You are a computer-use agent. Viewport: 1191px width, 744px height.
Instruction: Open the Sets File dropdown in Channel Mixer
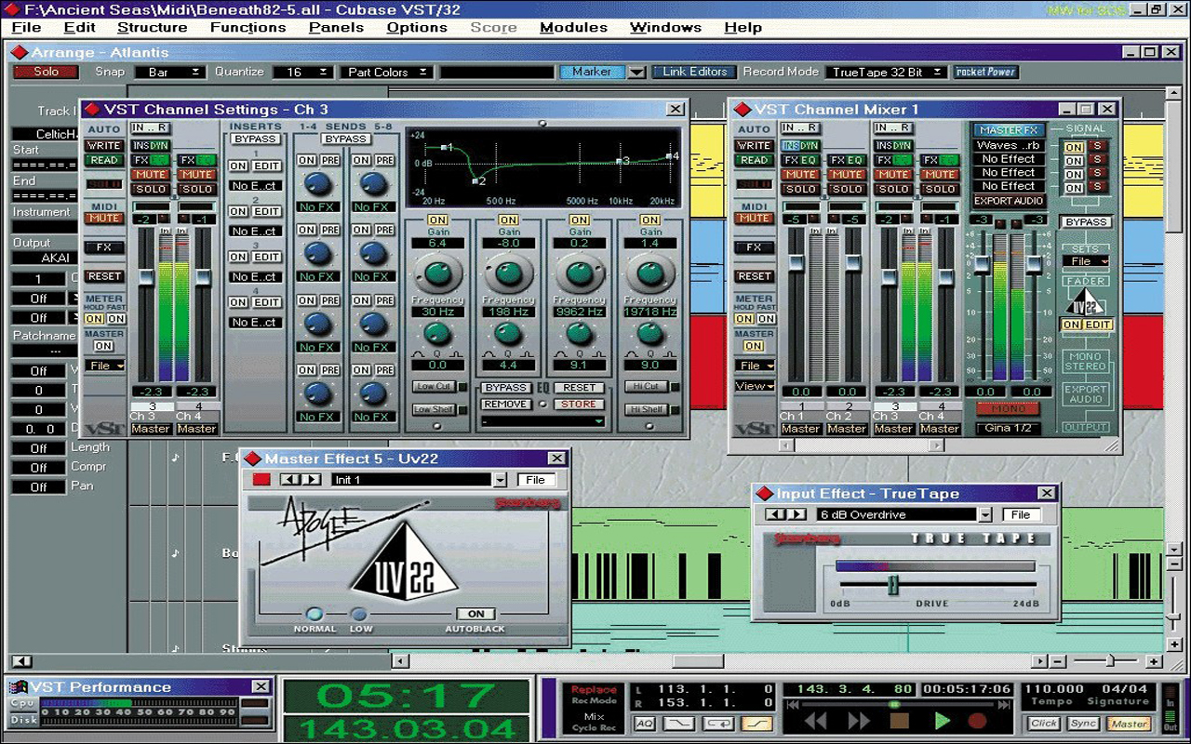pyautogui.click(x=1086, y=261)
